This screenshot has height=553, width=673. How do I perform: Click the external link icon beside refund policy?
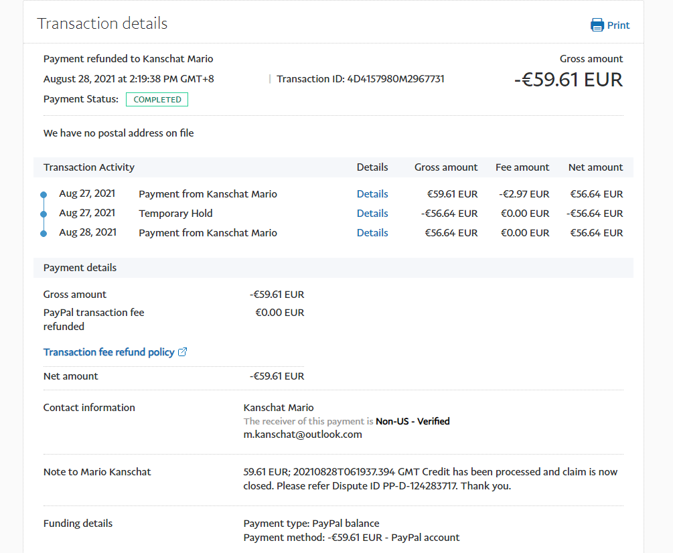point(183,352)
